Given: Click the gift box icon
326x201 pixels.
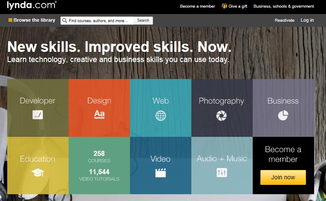Looking at the screenshot, I should tap(224, 6).
